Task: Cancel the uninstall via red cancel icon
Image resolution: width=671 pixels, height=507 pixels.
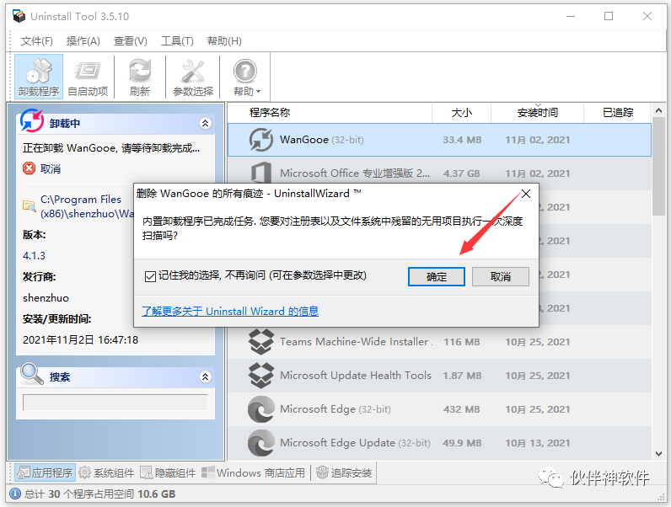Action: click(30, 168)
